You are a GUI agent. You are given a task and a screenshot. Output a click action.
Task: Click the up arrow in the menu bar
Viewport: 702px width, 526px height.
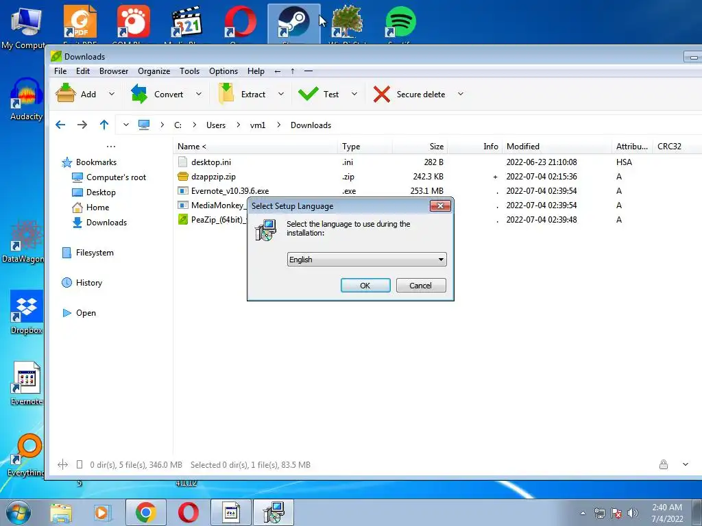point(292,71)
